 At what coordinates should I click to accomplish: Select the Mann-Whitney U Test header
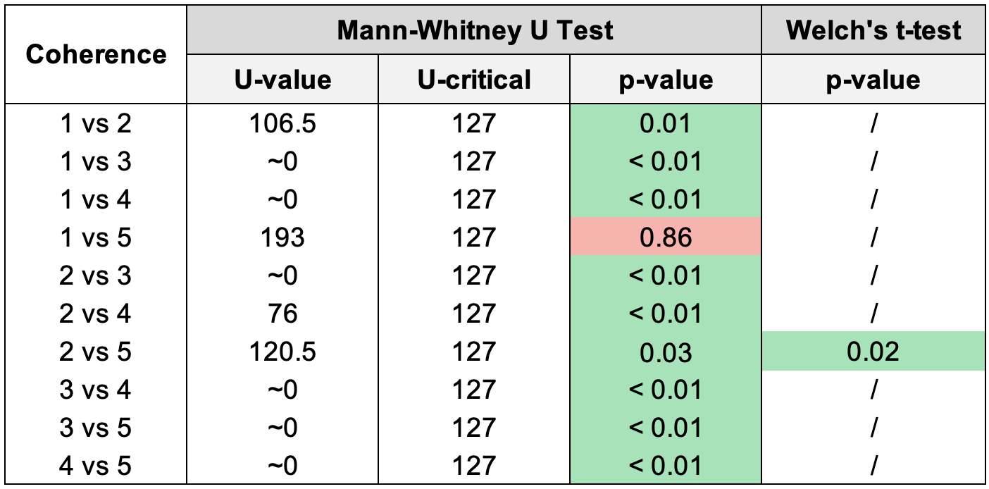pyautogui.click(x=474, y=30)
